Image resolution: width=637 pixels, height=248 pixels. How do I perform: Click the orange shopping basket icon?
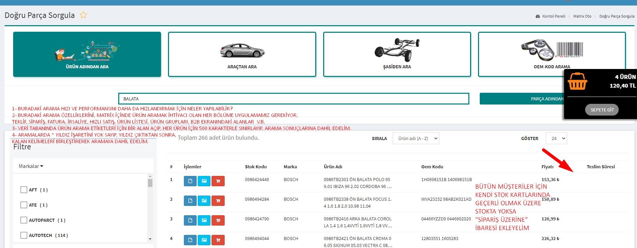tap(577, 81)
